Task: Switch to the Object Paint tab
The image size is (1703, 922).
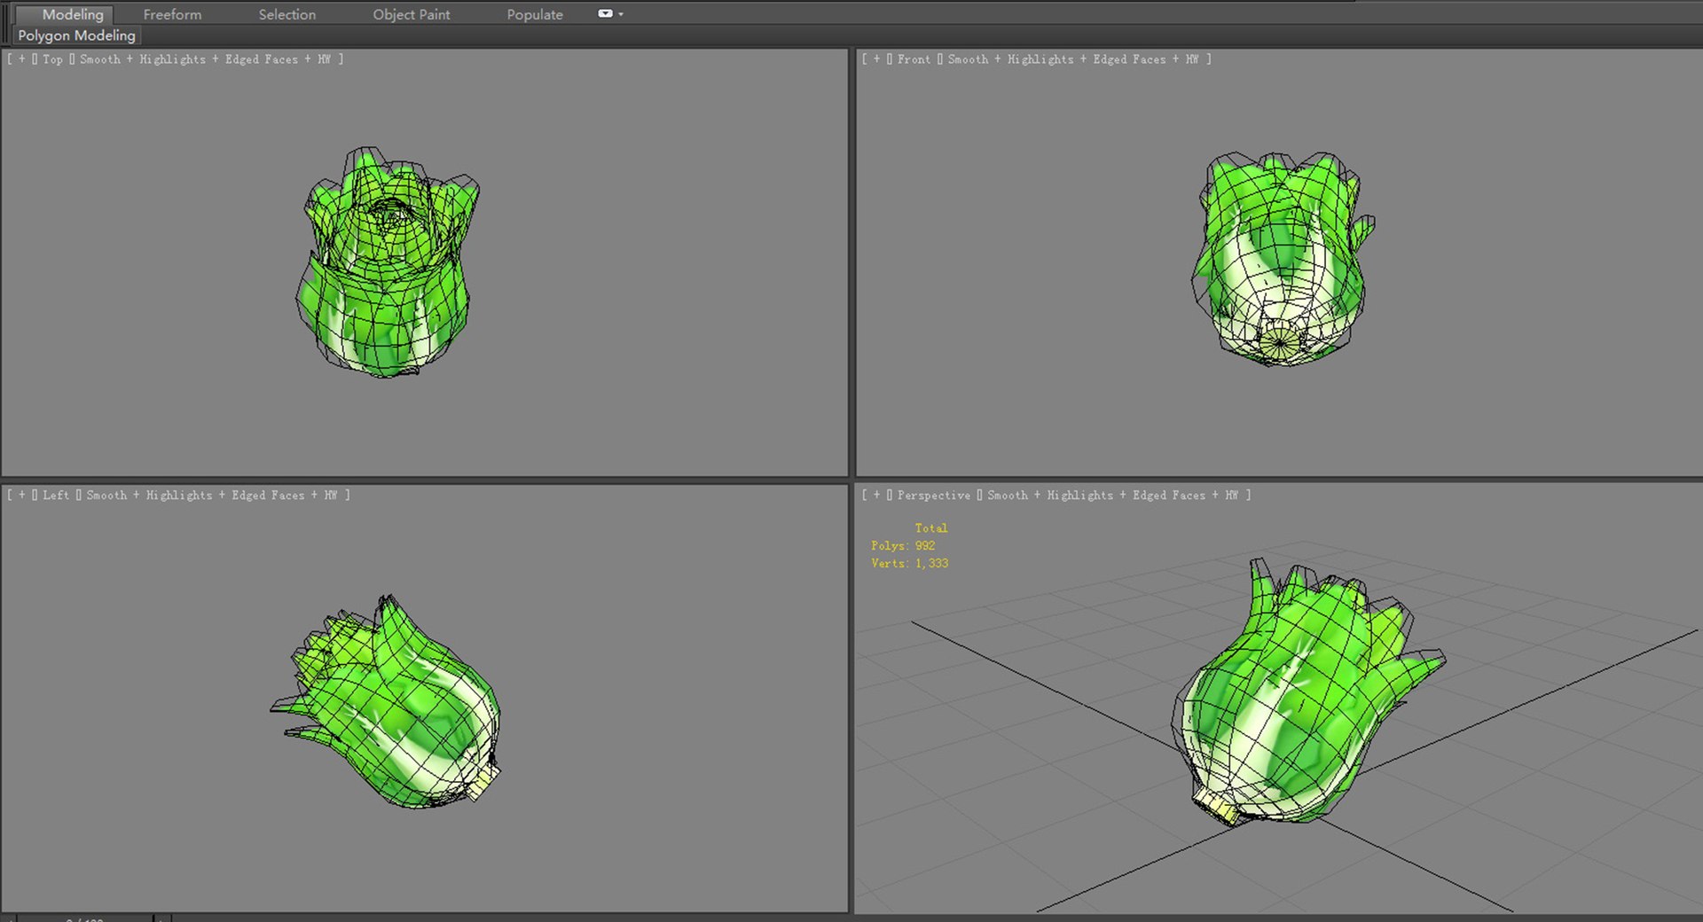Action: [x=411, y=14]
